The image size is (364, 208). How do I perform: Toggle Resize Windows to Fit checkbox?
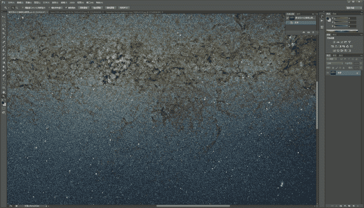coord(23,8)
